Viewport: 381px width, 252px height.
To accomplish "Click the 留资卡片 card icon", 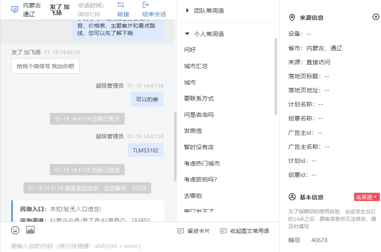I will pos(180,231).
